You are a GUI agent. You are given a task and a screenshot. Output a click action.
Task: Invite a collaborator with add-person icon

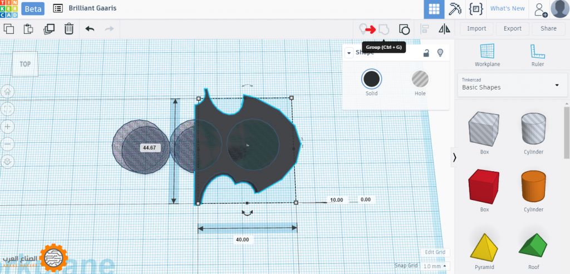[540, 9]
